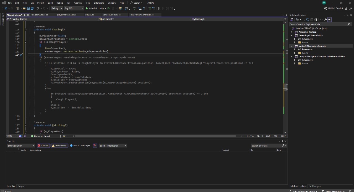Click the pin icon on Solution Explorer panel
This screenshot has height=192, width=354.
[x=348, y=15]
